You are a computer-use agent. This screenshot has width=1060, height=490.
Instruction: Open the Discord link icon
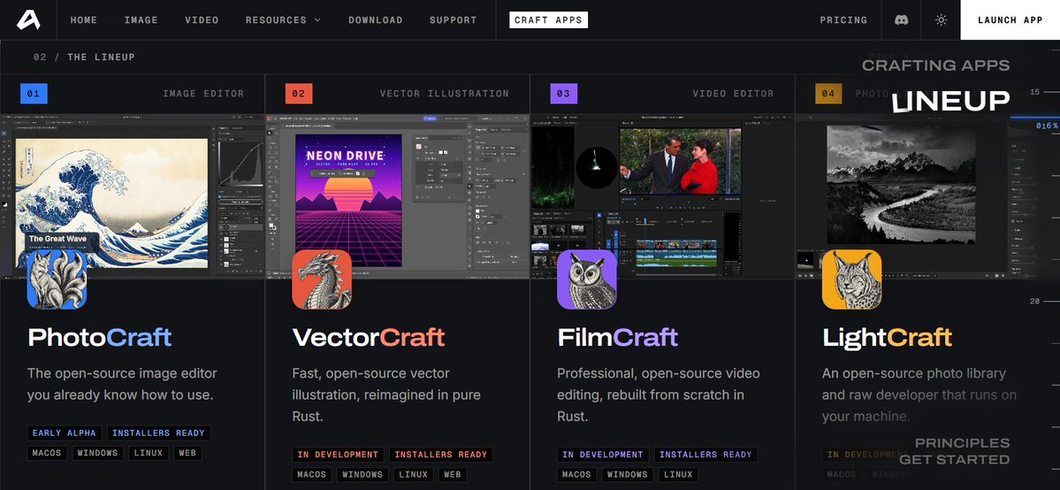[x=901, y=19]
